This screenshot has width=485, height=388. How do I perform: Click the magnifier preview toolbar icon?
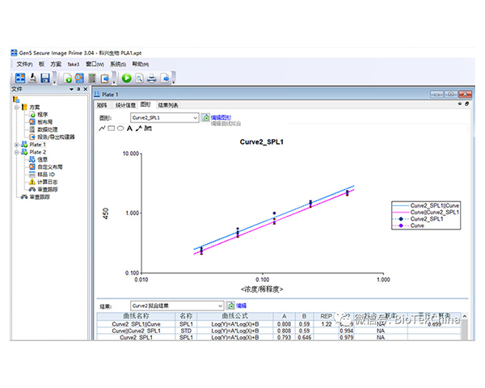click(139, 78)
